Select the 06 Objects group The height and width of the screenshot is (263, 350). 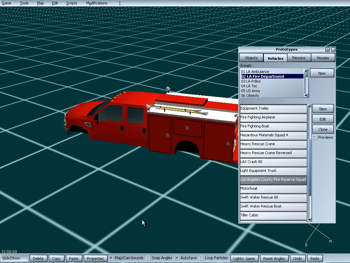click(272, 96)
